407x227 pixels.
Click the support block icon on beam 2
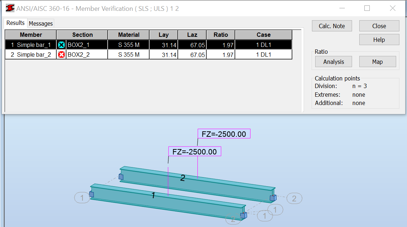(x=121, y=176)
